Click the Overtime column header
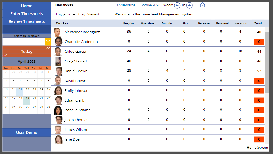This screenshot has width=273, height=154. [x=148, y=23]
